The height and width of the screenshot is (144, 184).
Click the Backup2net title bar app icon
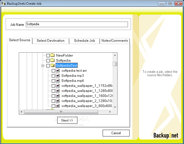point(4,3)
